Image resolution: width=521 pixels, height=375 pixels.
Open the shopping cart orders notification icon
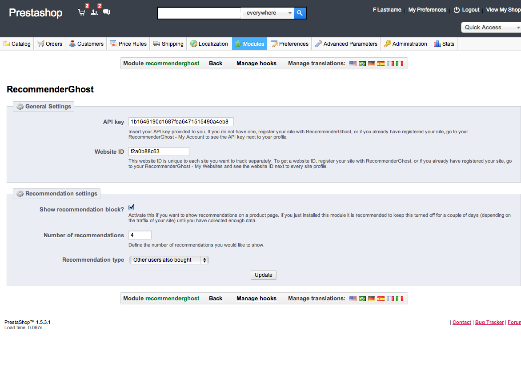coord(81,12)
